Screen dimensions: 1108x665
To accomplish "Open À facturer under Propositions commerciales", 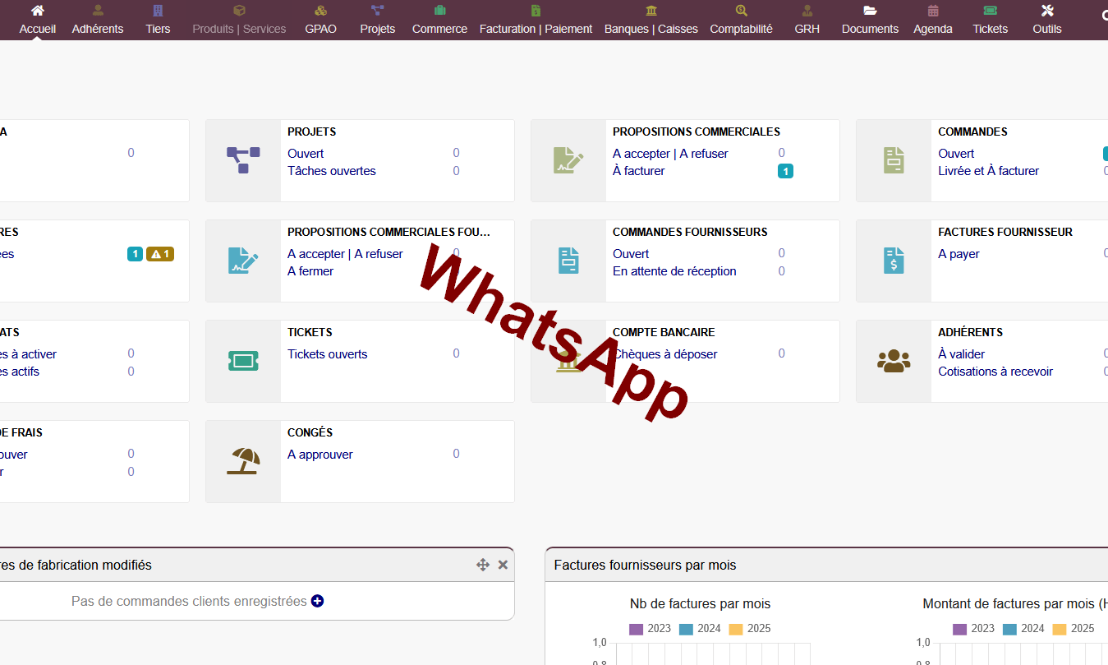I will (x=639, y=171).
